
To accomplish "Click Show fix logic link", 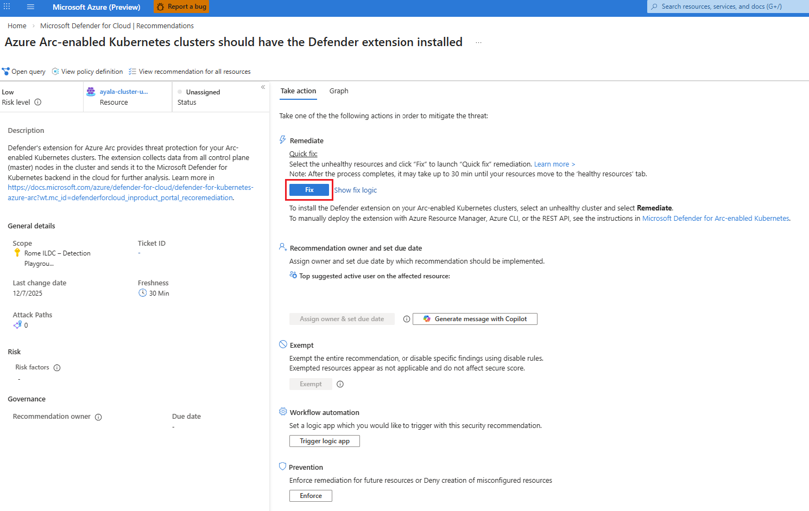I will point(356,190).
